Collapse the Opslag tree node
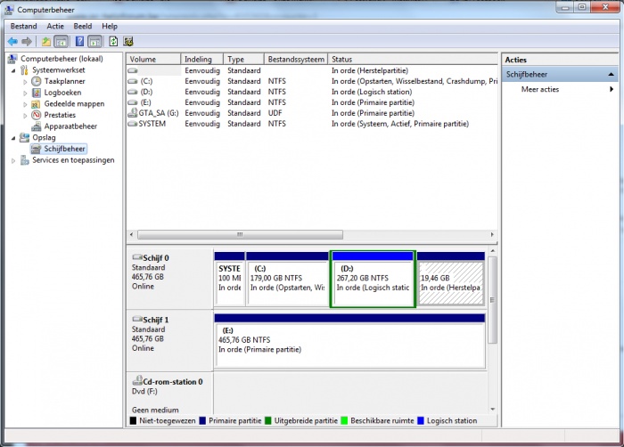This screenshot has width=624, height=447. 13,138
